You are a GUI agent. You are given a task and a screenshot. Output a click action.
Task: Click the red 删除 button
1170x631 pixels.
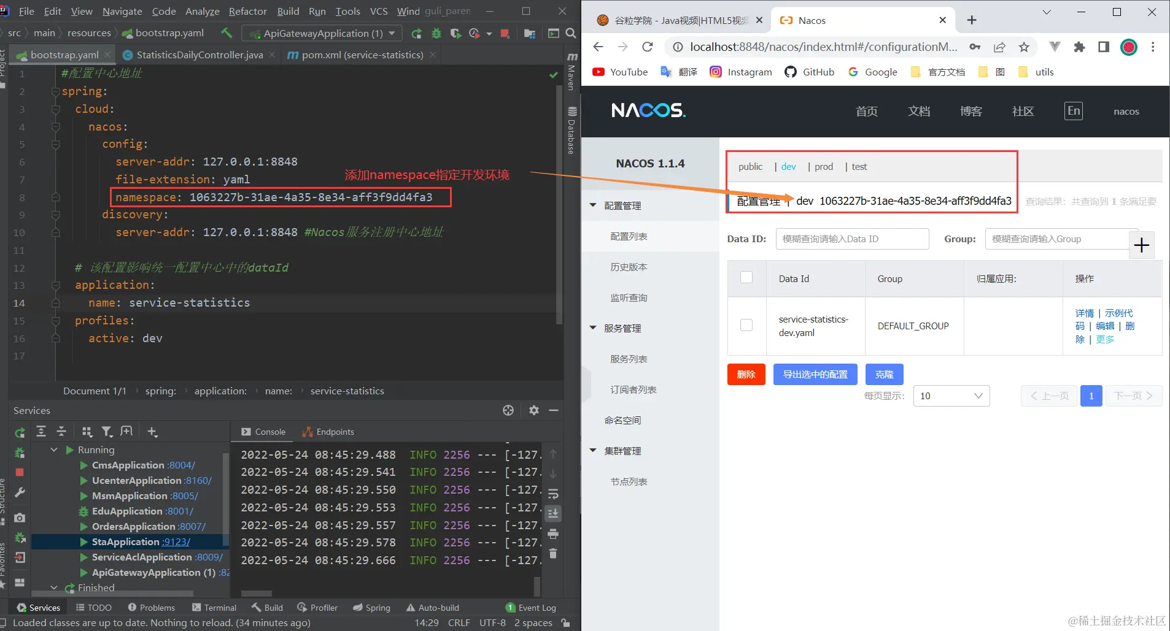(746, 374)
